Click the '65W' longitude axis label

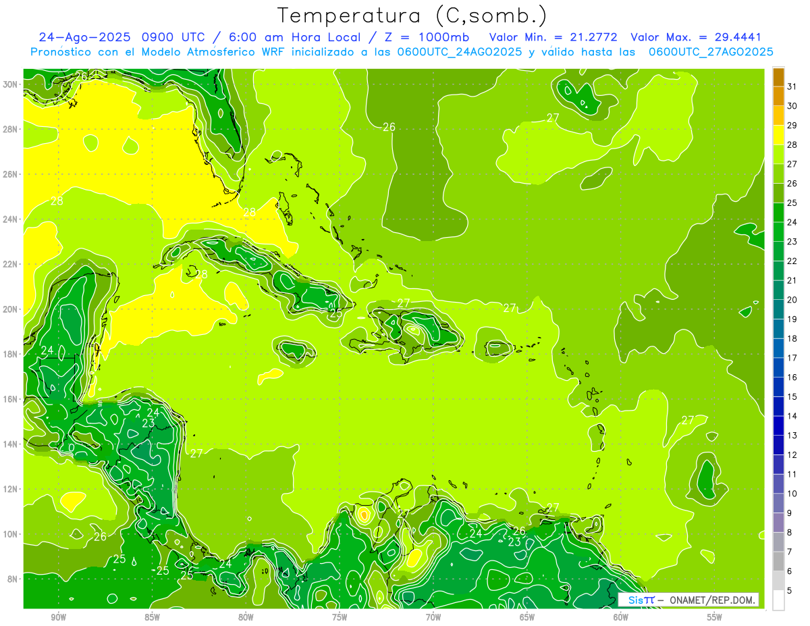pos(527,617)
